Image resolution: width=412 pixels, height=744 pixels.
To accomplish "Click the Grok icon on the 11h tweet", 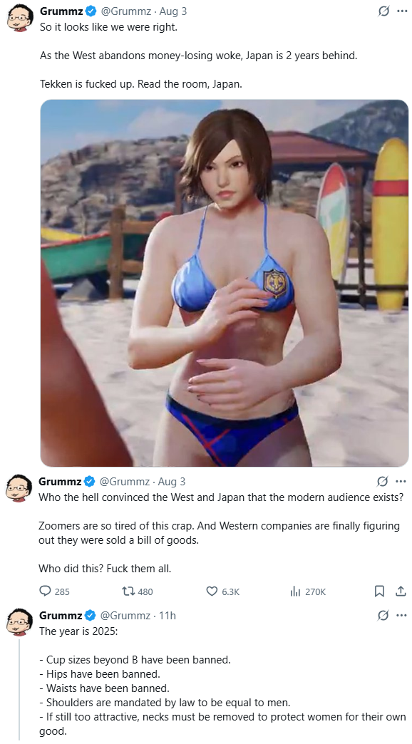I will click(x=383, y=616).
